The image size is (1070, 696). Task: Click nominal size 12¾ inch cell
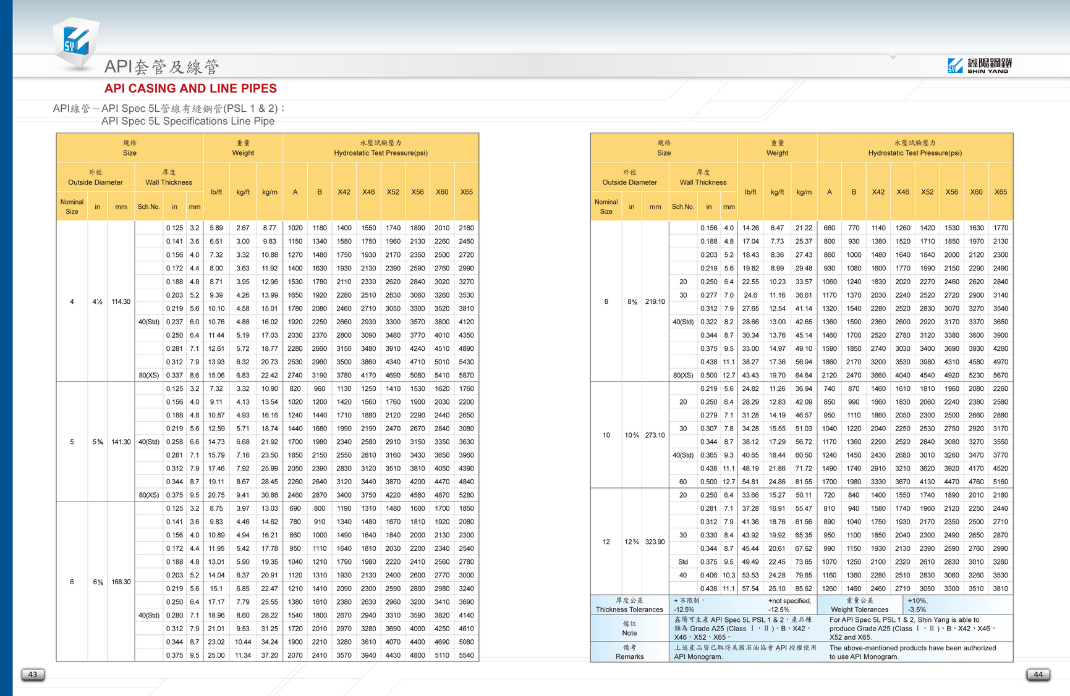[631, 542]
